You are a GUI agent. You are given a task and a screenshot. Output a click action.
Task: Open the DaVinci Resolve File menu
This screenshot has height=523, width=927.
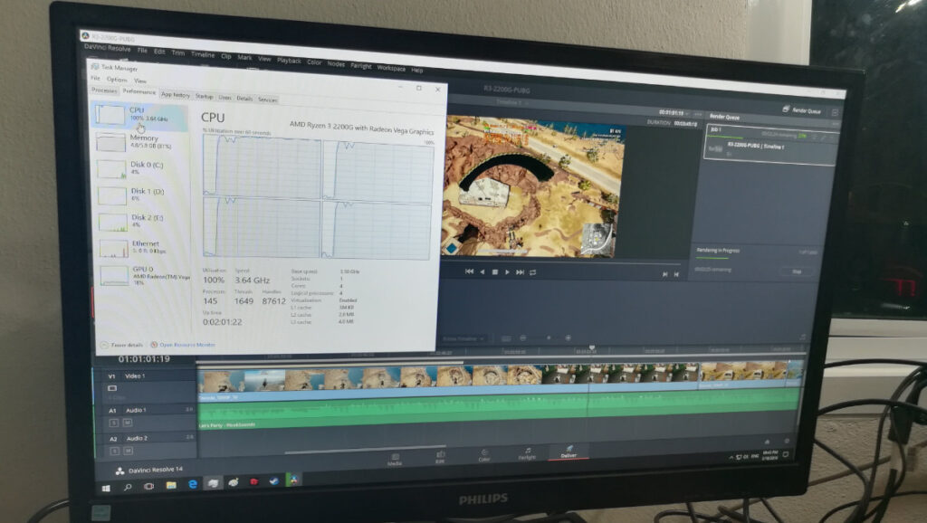click(142, 51)
